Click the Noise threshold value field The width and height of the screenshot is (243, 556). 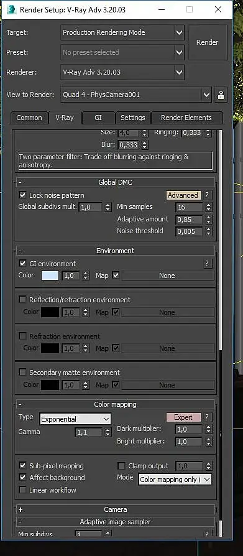click(x=190, y=232)
